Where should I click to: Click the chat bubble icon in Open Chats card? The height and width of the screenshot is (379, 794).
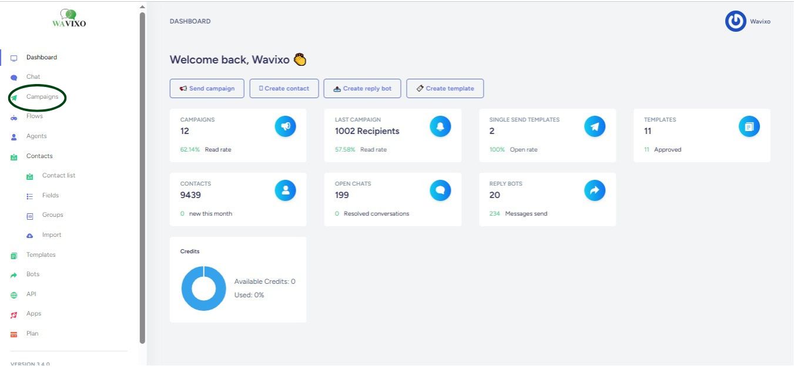pyautogui.click(x=440, y=190)
